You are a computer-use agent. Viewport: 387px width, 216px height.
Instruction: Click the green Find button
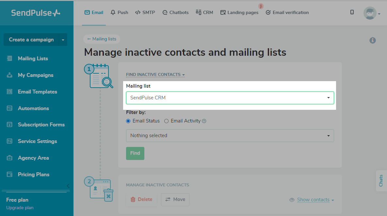[135, 153]
